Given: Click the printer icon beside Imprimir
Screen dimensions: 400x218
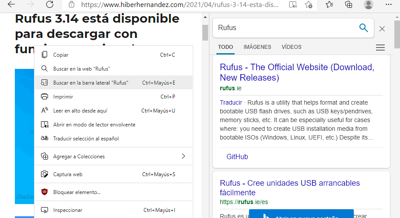Looking at the screenshot, I should click(44, 96).
